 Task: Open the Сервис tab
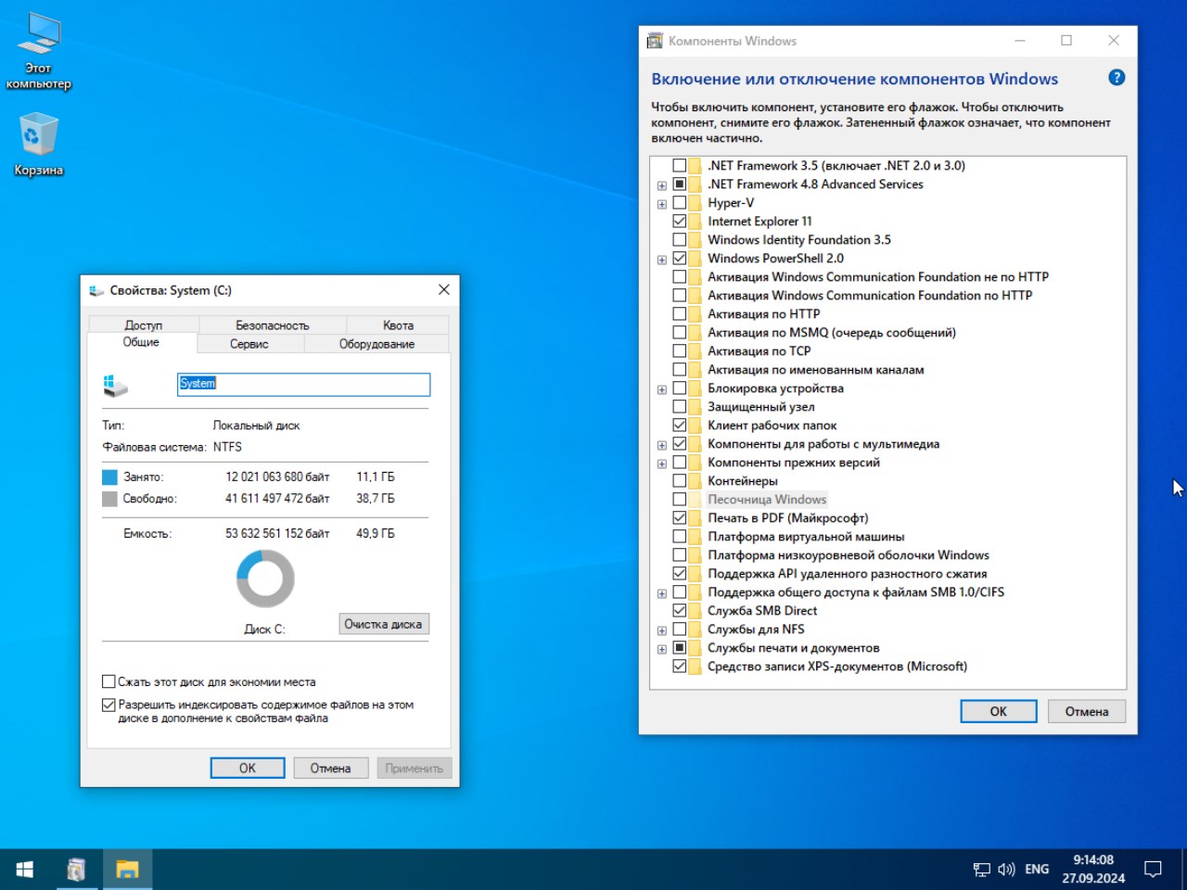coord(249,344)
